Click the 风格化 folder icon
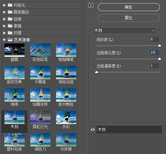 [10, 5]
